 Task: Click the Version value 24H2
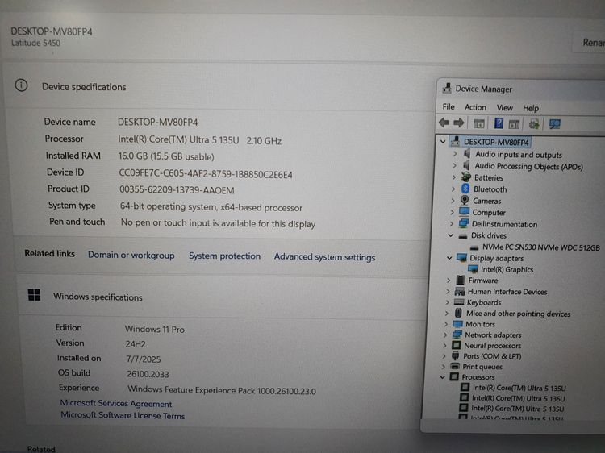136,344
